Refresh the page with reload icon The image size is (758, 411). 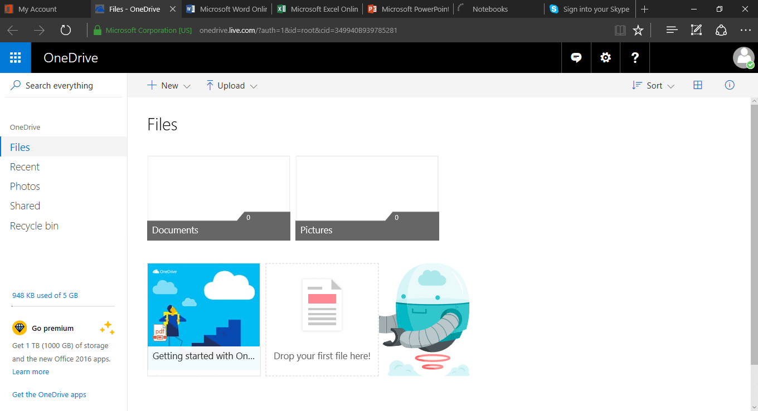click(x=66, y=30)
